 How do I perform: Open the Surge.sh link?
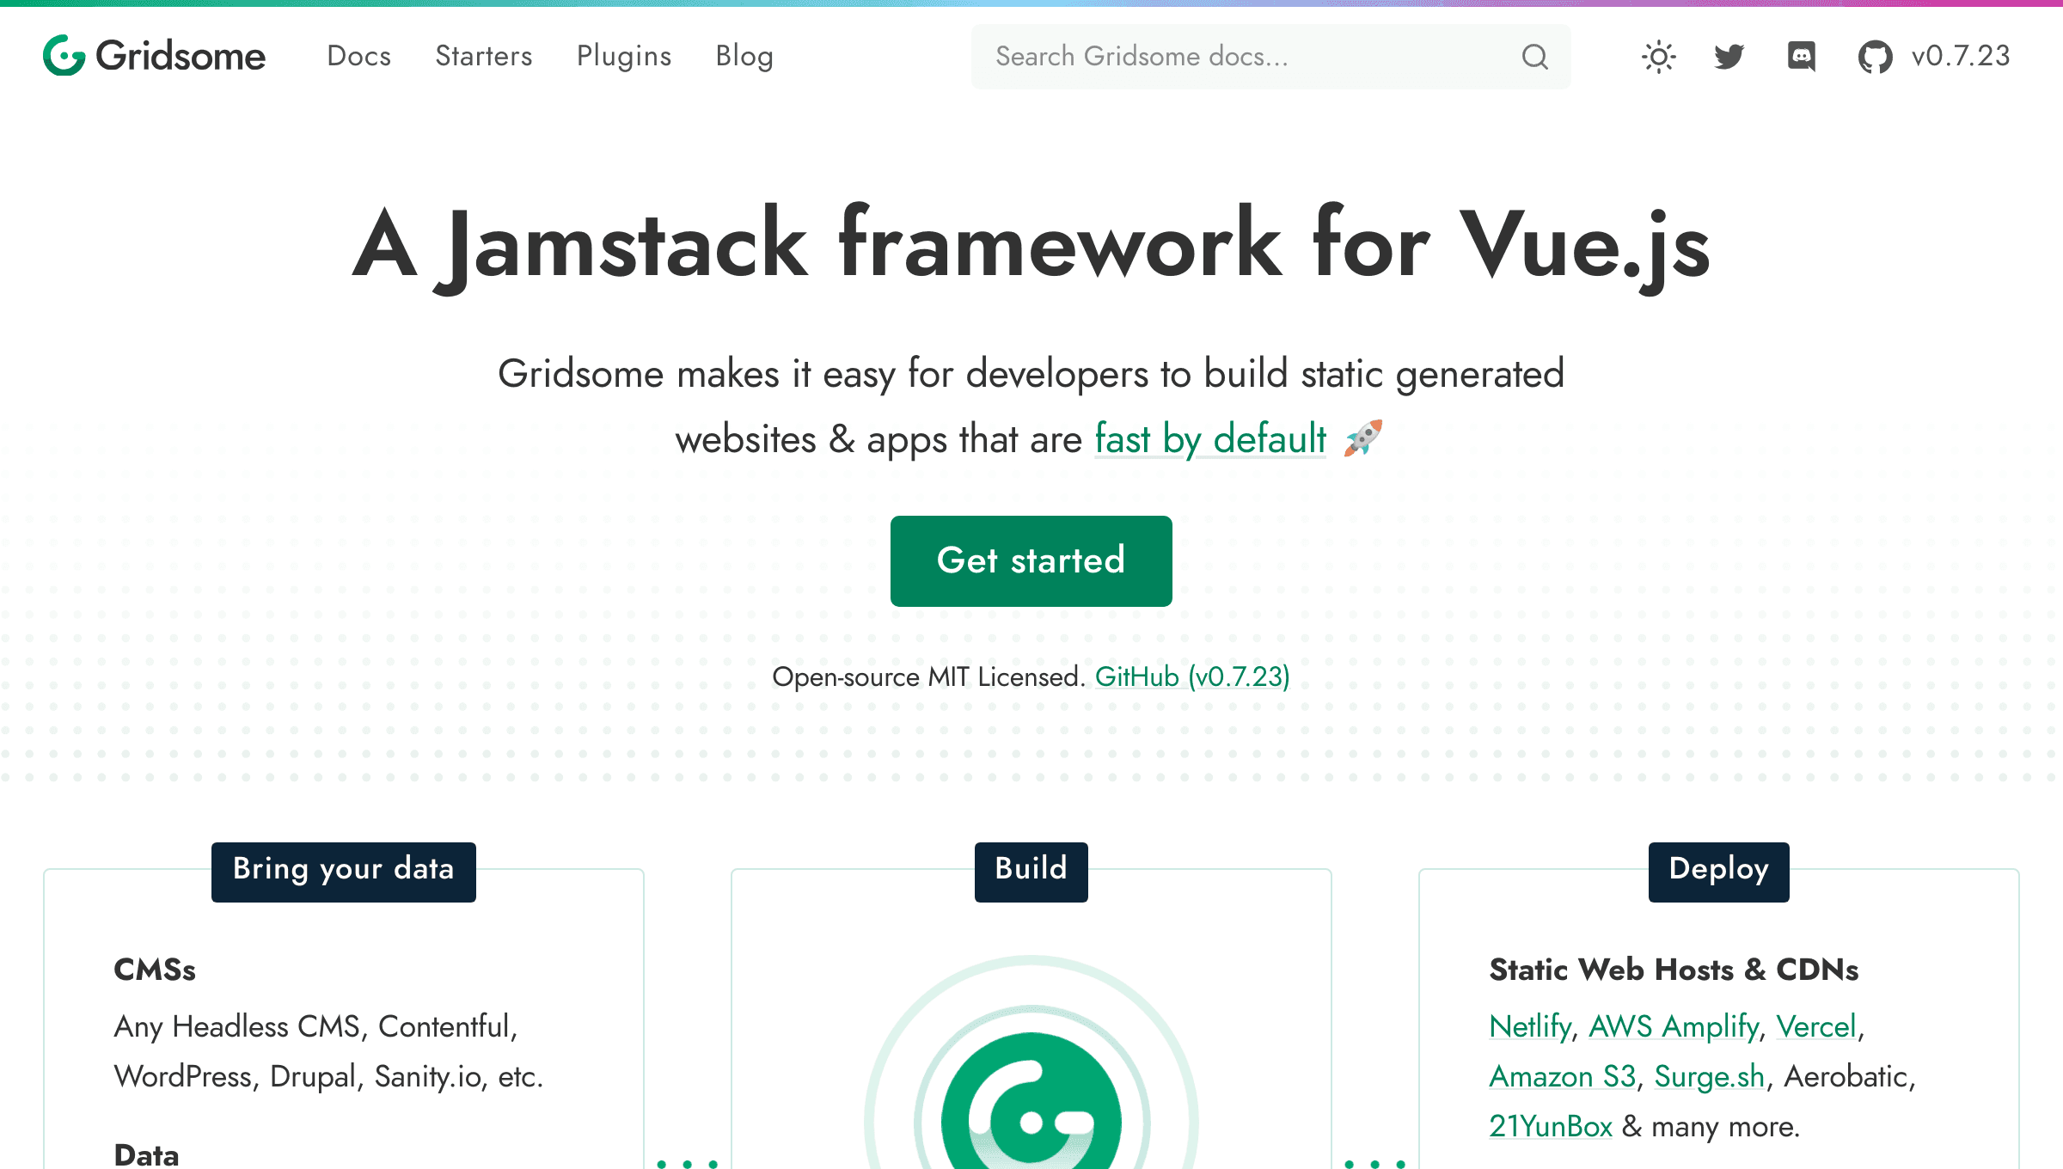coord(1709,1076)
